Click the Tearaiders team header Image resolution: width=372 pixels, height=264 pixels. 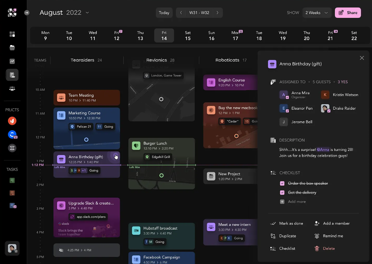86,60
